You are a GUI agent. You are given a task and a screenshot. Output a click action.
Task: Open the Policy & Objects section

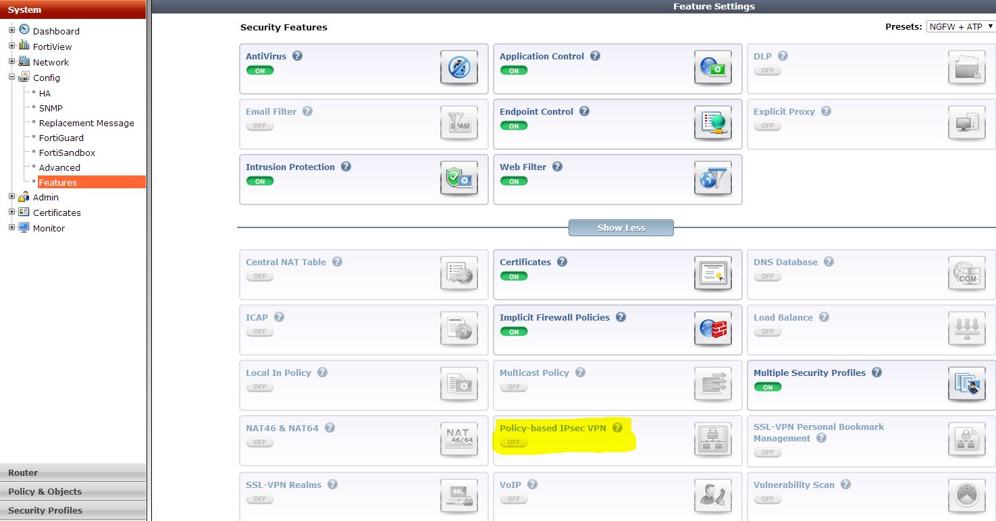tap(73, 491)
